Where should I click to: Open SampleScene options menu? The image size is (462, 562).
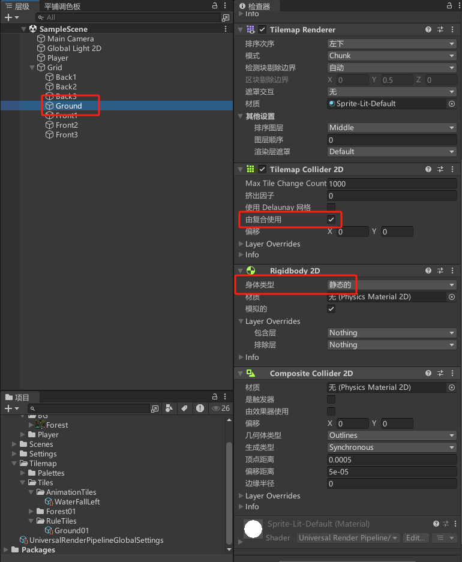click(226, 29)
